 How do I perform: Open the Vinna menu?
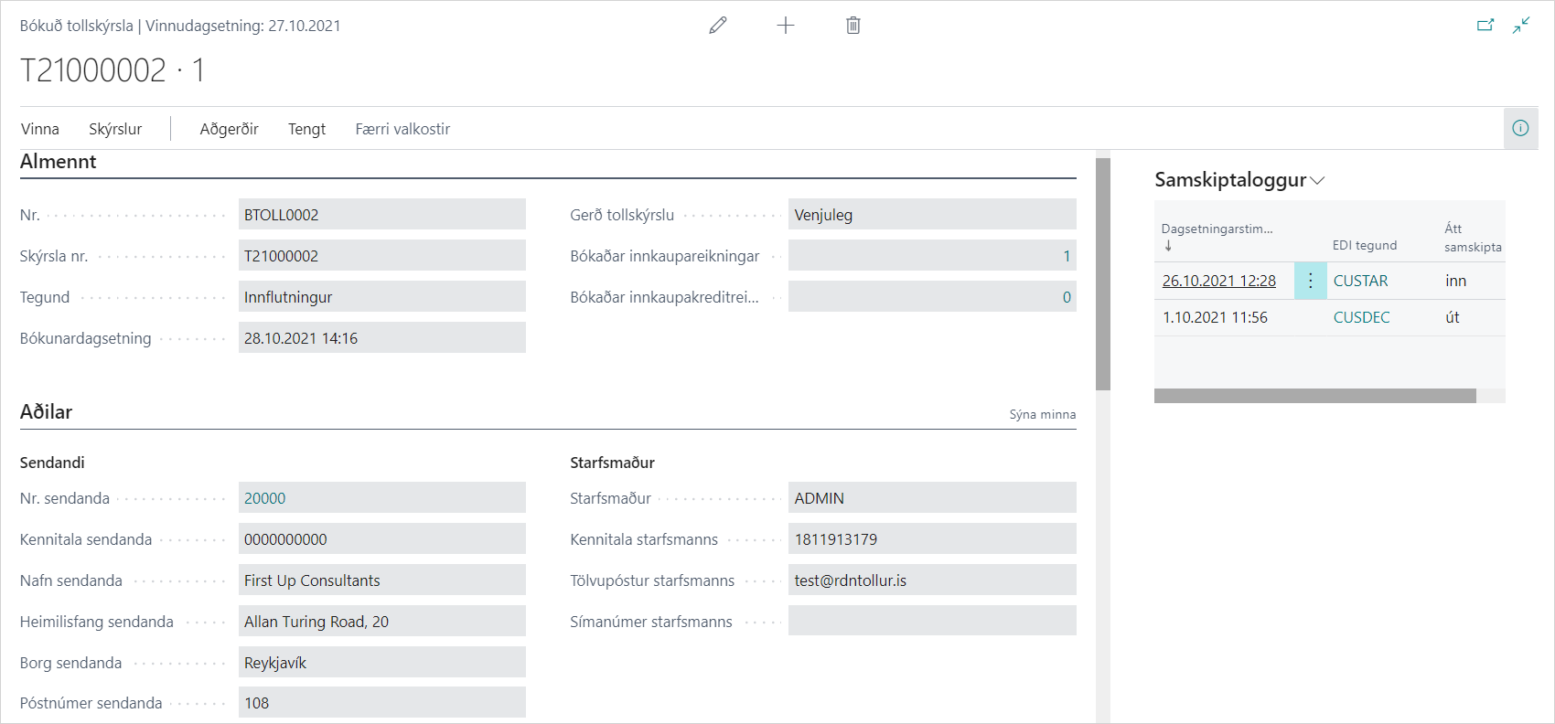[x=40, y=129]
